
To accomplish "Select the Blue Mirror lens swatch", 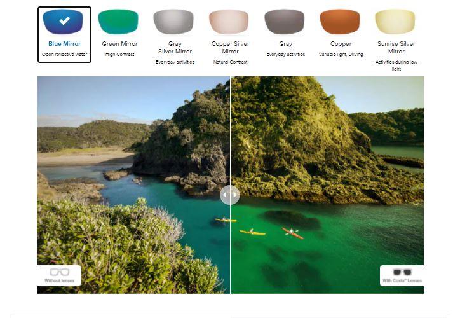I will click(x=63, y=22).
